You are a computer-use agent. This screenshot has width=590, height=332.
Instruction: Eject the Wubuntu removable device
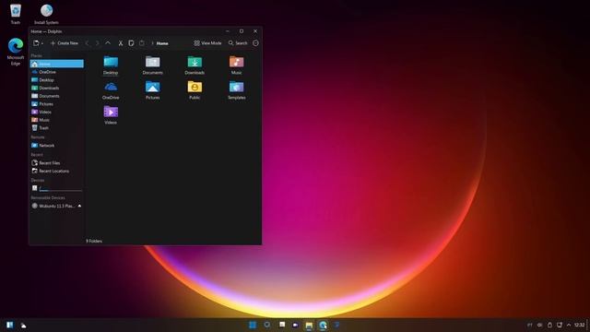pyautogui.click(x=79, y=206)
